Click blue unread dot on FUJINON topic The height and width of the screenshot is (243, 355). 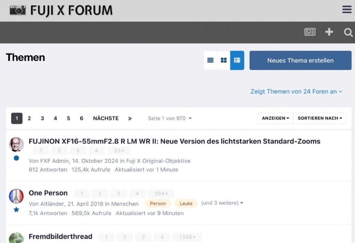[16, 158]
